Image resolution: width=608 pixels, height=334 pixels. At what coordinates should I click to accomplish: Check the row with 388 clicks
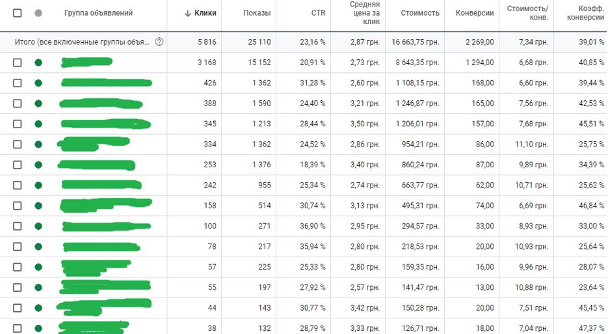(17, 104)
